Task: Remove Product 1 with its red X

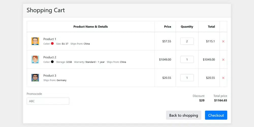Action: [223, 41]
